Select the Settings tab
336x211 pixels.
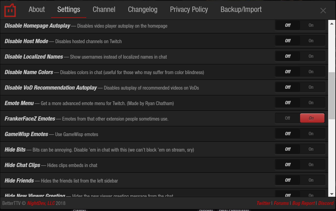coord(69,10)
